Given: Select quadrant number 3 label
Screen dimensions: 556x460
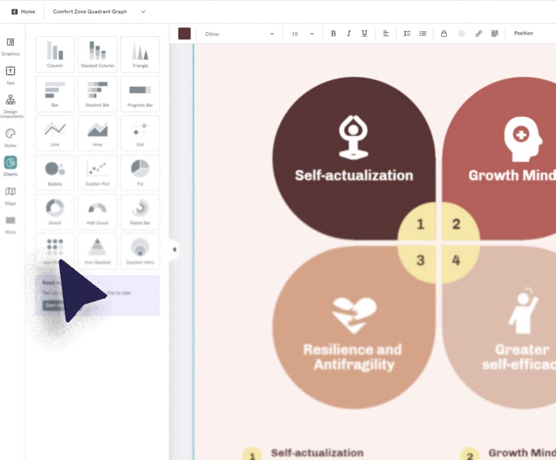Looking at the screenshot, I should [421, 260].
